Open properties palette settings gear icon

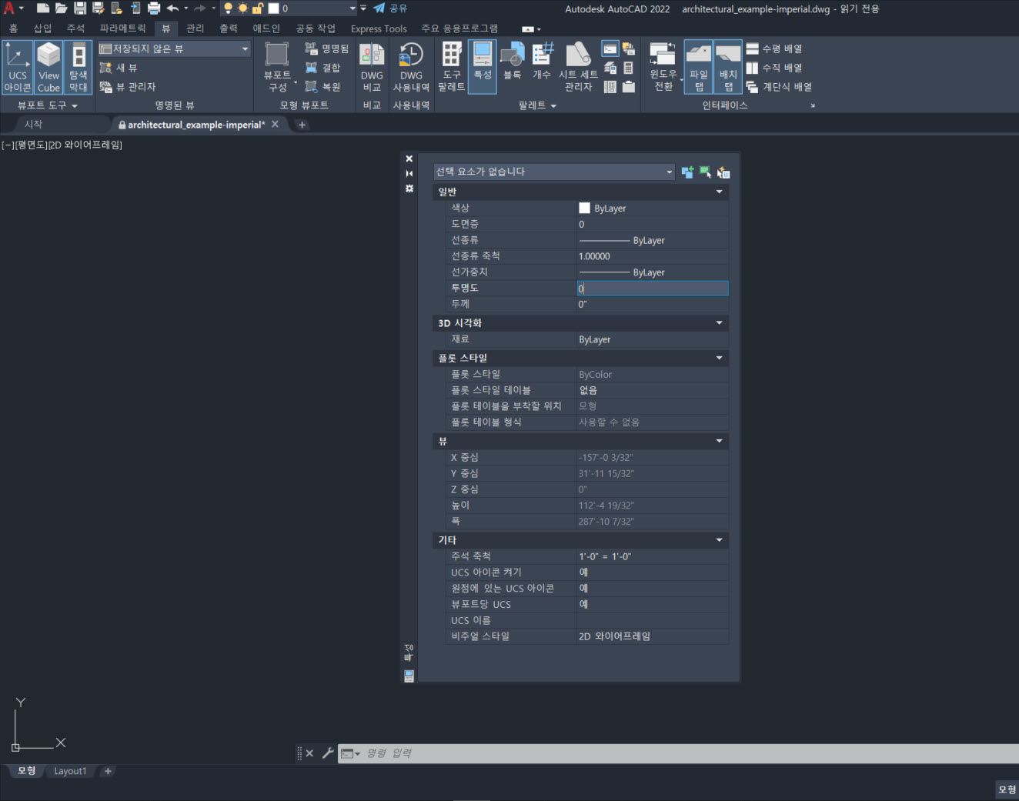coord(409,189)
